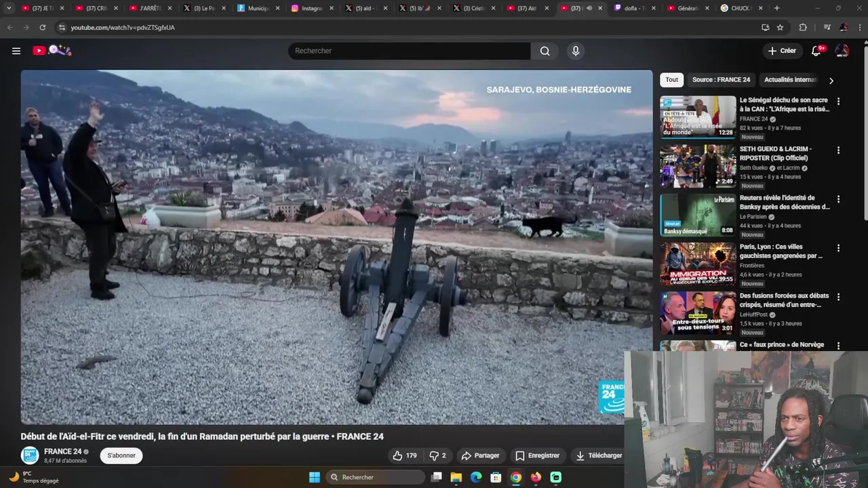Open options for faux prince de Norvège video
The image size is (868, 488).
[x=838, y=346]
